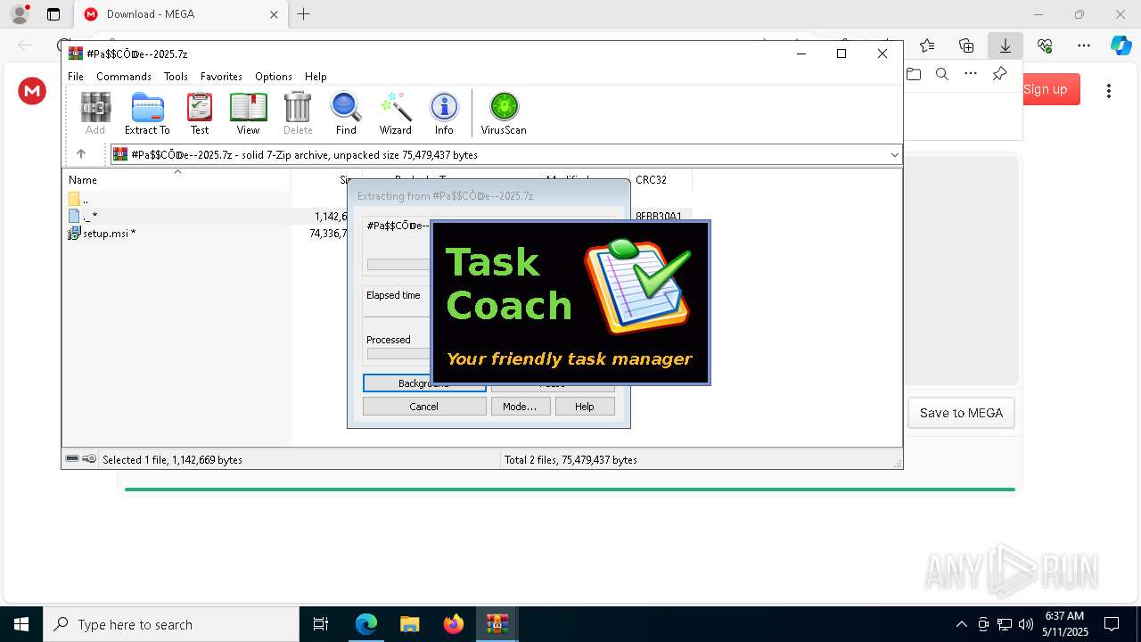Screen dimensions: 1141x642
Task: Click Cancel in the extracting dialog
Action: pos(424,407)
